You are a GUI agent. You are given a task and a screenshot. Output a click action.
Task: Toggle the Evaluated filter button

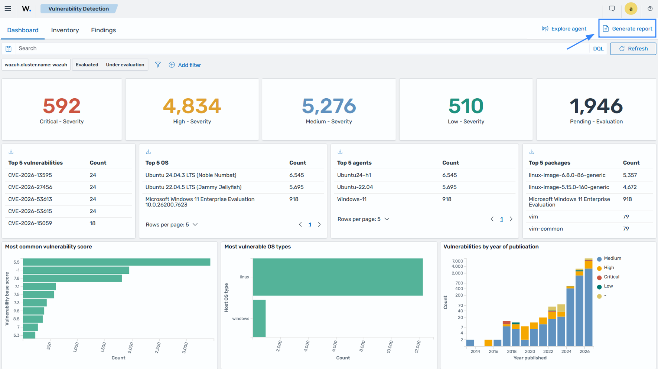pos(87,65)
